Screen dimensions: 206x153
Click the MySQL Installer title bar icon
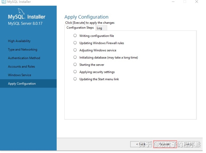[4, 2]
